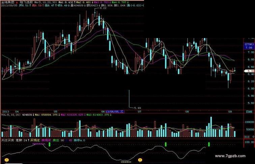
Task: Click the 排序A:0 label
Action: pos(79,140)
